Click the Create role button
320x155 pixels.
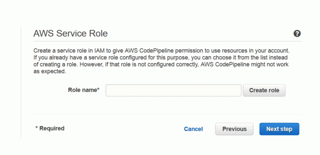(x=264, y=90)
